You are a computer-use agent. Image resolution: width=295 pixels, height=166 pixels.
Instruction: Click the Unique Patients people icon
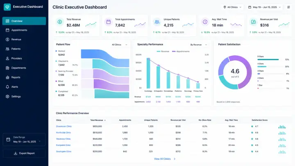pos(157,22)
